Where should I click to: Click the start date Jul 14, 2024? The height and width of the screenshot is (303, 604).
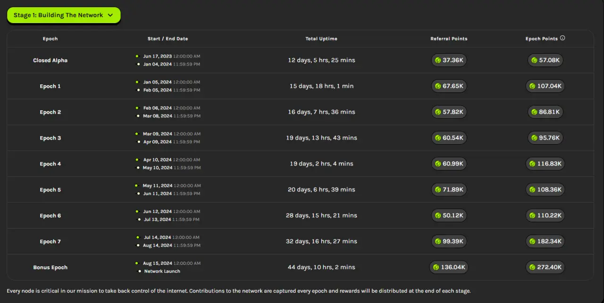(158, 237)
